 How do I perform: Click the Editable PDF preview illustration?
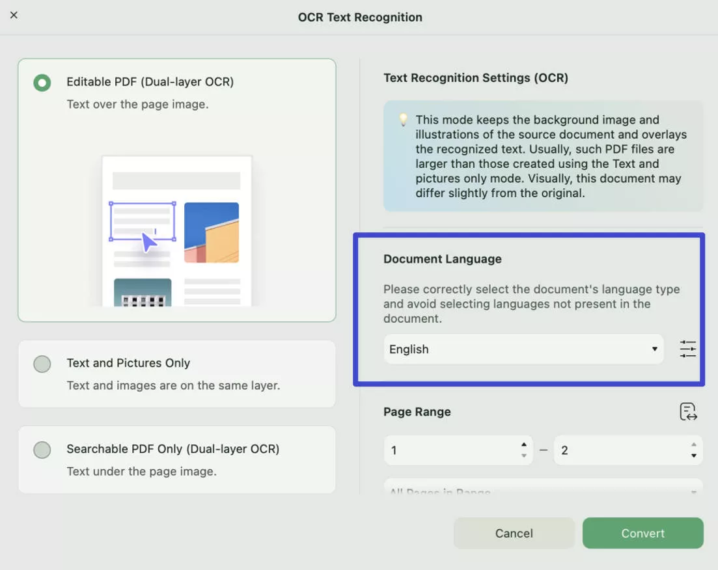click(x=176, y=231)
